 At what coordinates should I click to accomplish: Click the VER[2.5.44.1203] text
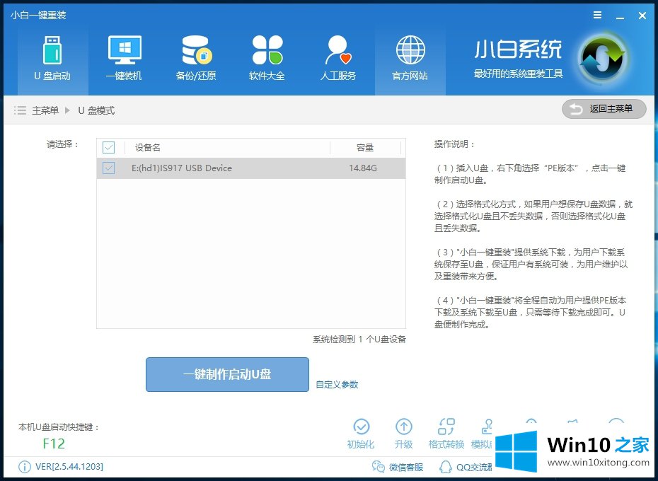[x=69, y=467]
